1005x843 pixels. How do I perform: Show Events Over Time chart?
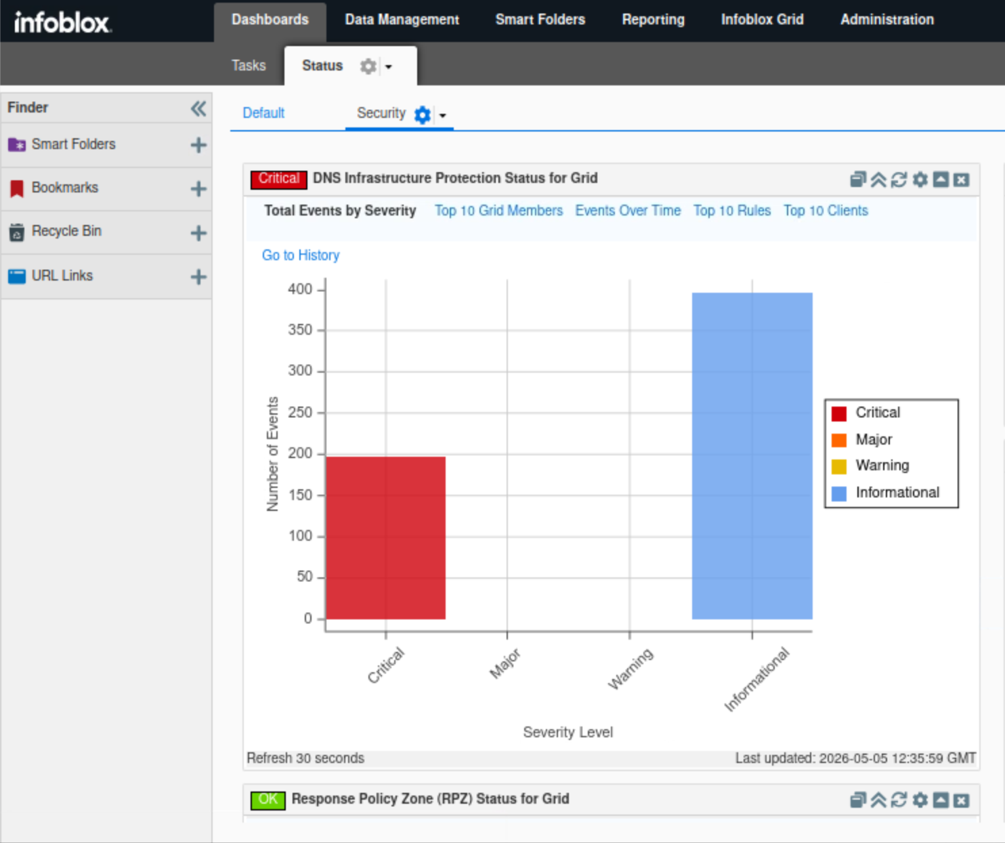(628, 211)
